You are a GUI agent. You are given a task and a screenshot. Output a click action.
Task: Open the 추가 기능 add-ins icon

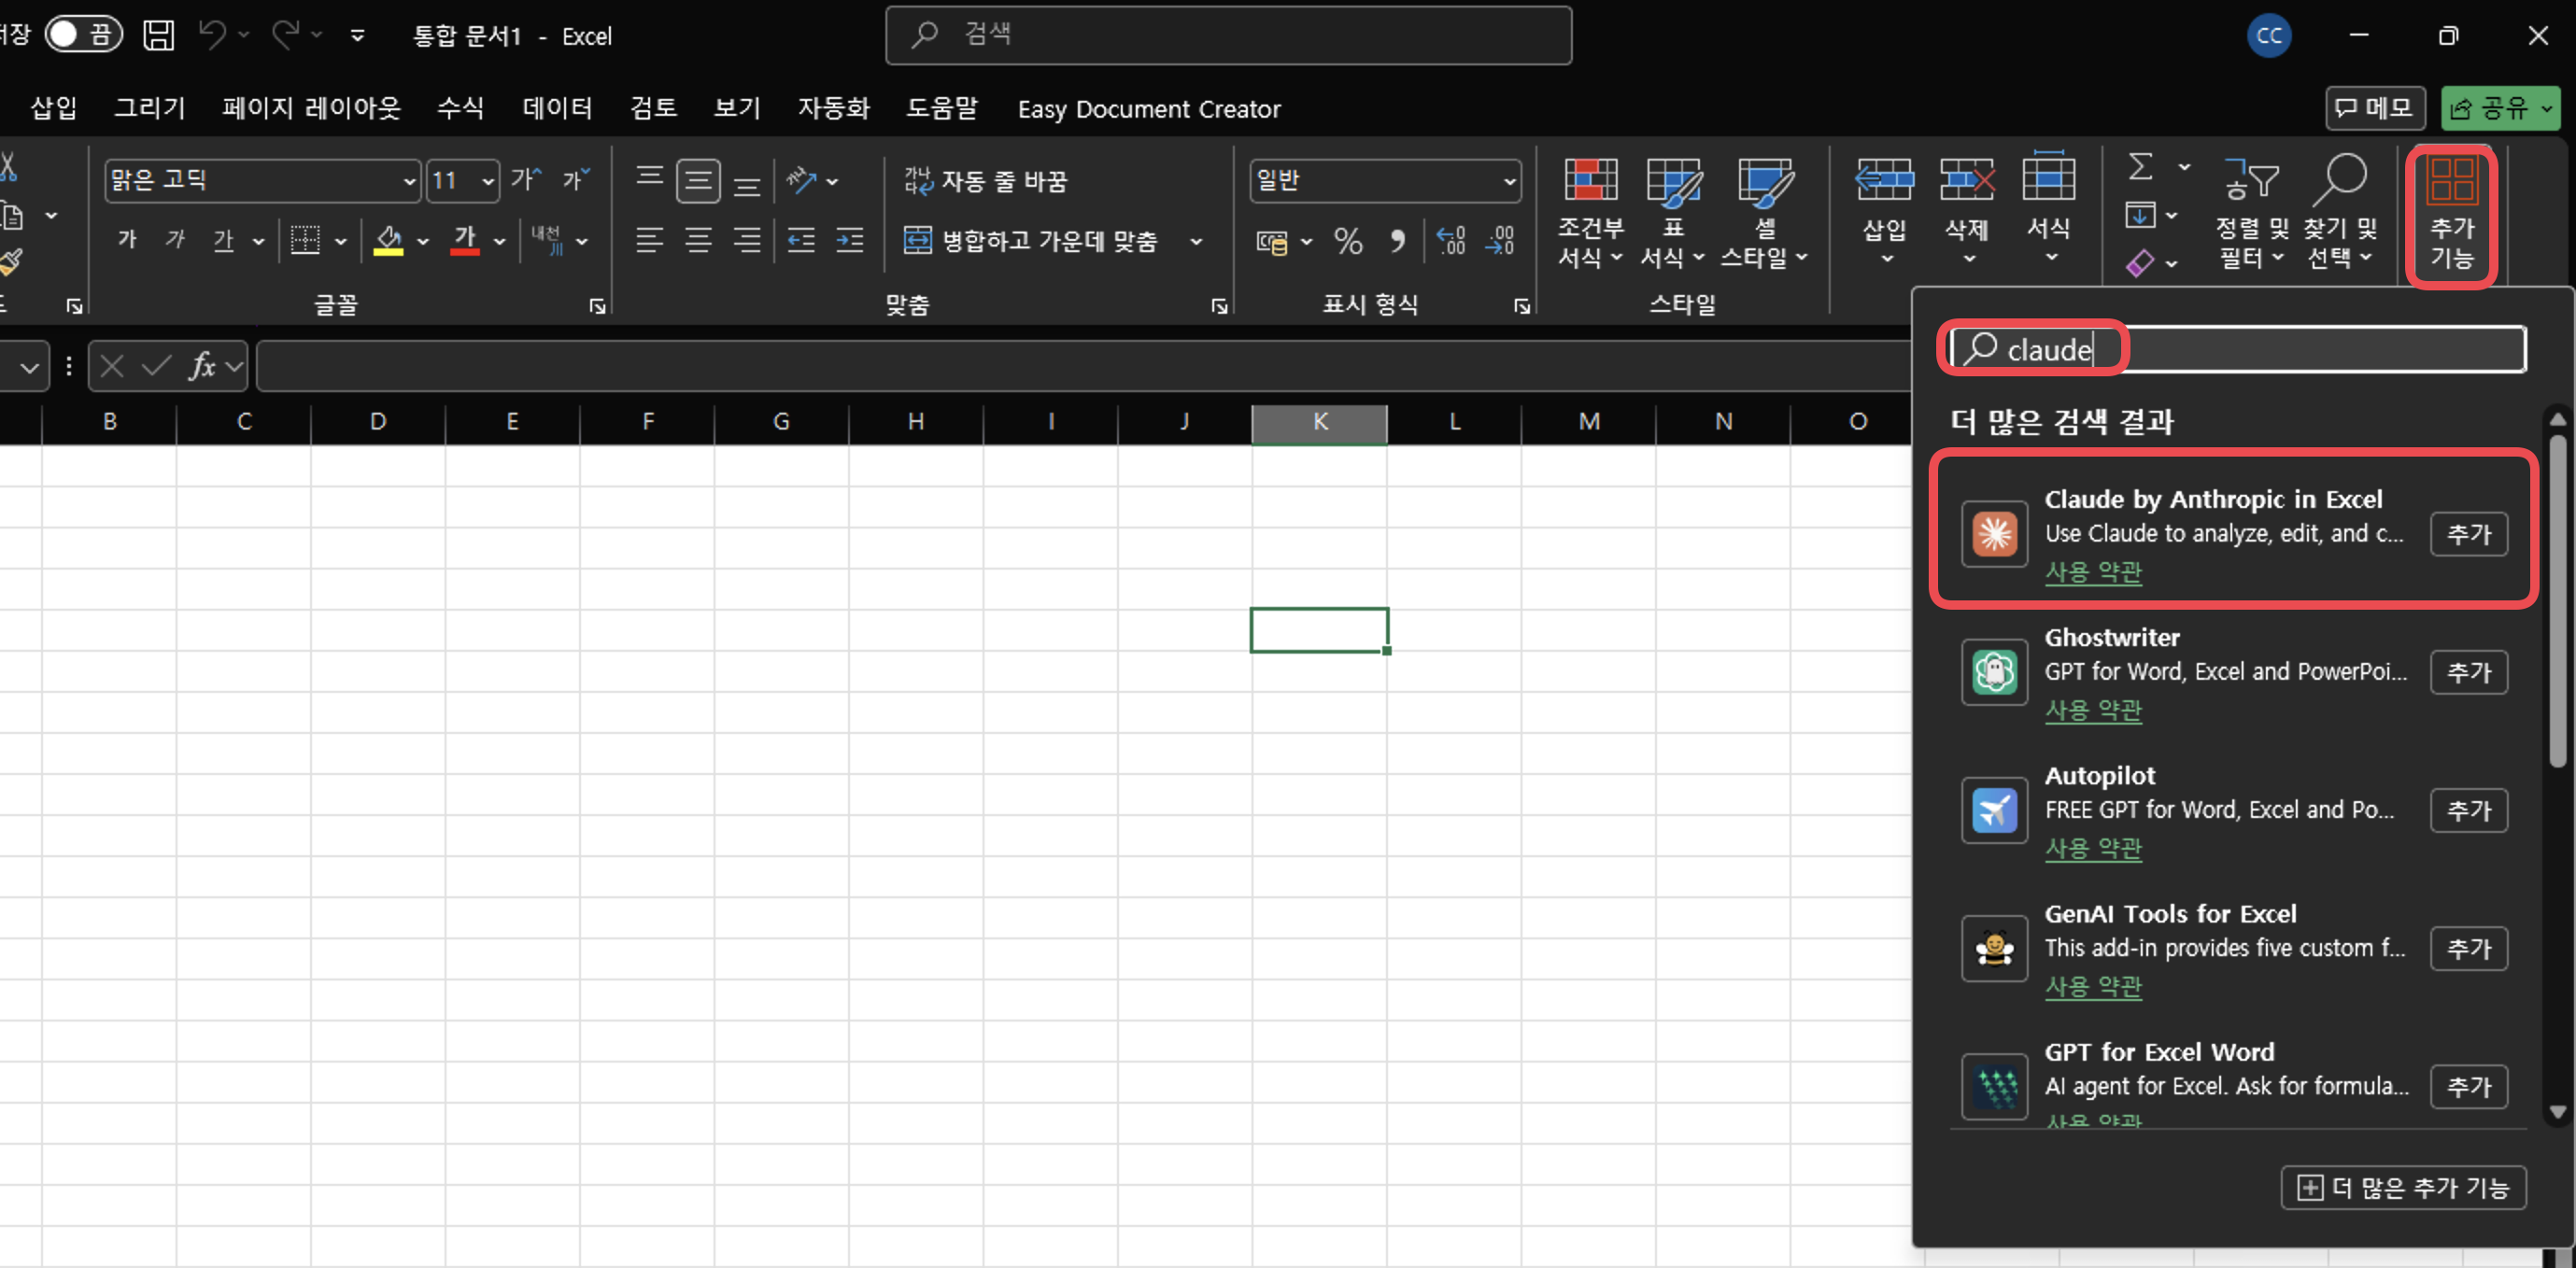pyautogui.click(x=2451, y=214)
